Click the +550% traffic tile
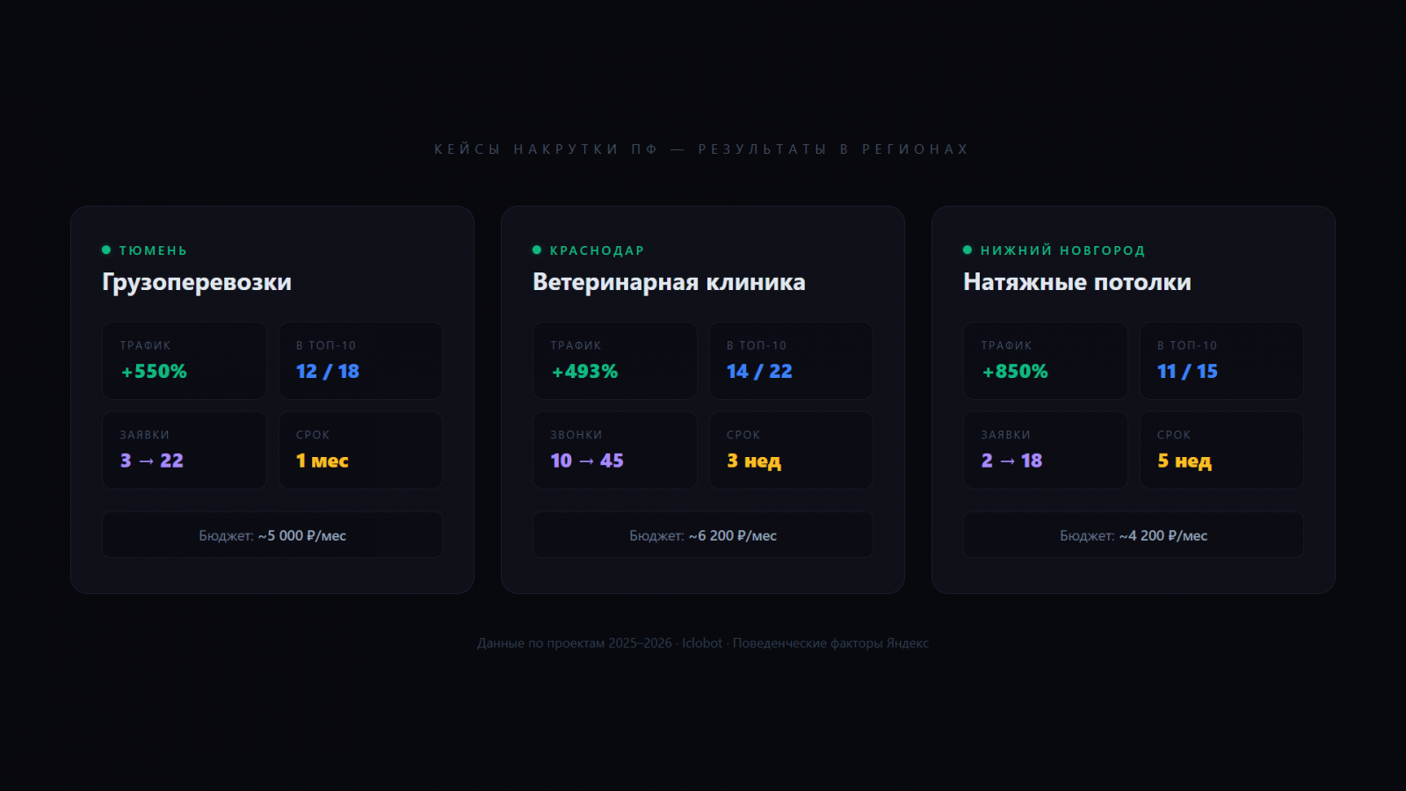This screenshot has width=1406, height=791. tap(185, 360)
